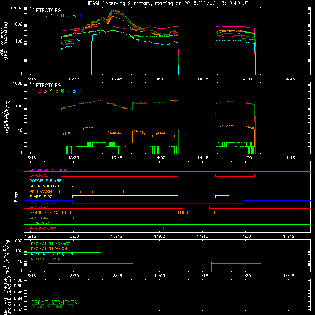This screenshot has width=315, height=315.
Task: Click the BAD_PACKETS flag label
Action: (43, 228)
